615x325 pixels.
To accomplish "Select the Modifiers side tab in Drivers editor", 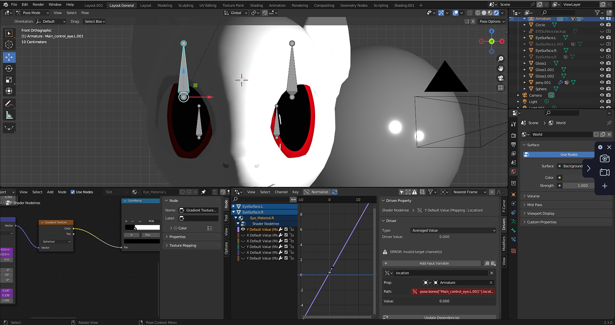I will pyautogui.click(x=504, y=244).
